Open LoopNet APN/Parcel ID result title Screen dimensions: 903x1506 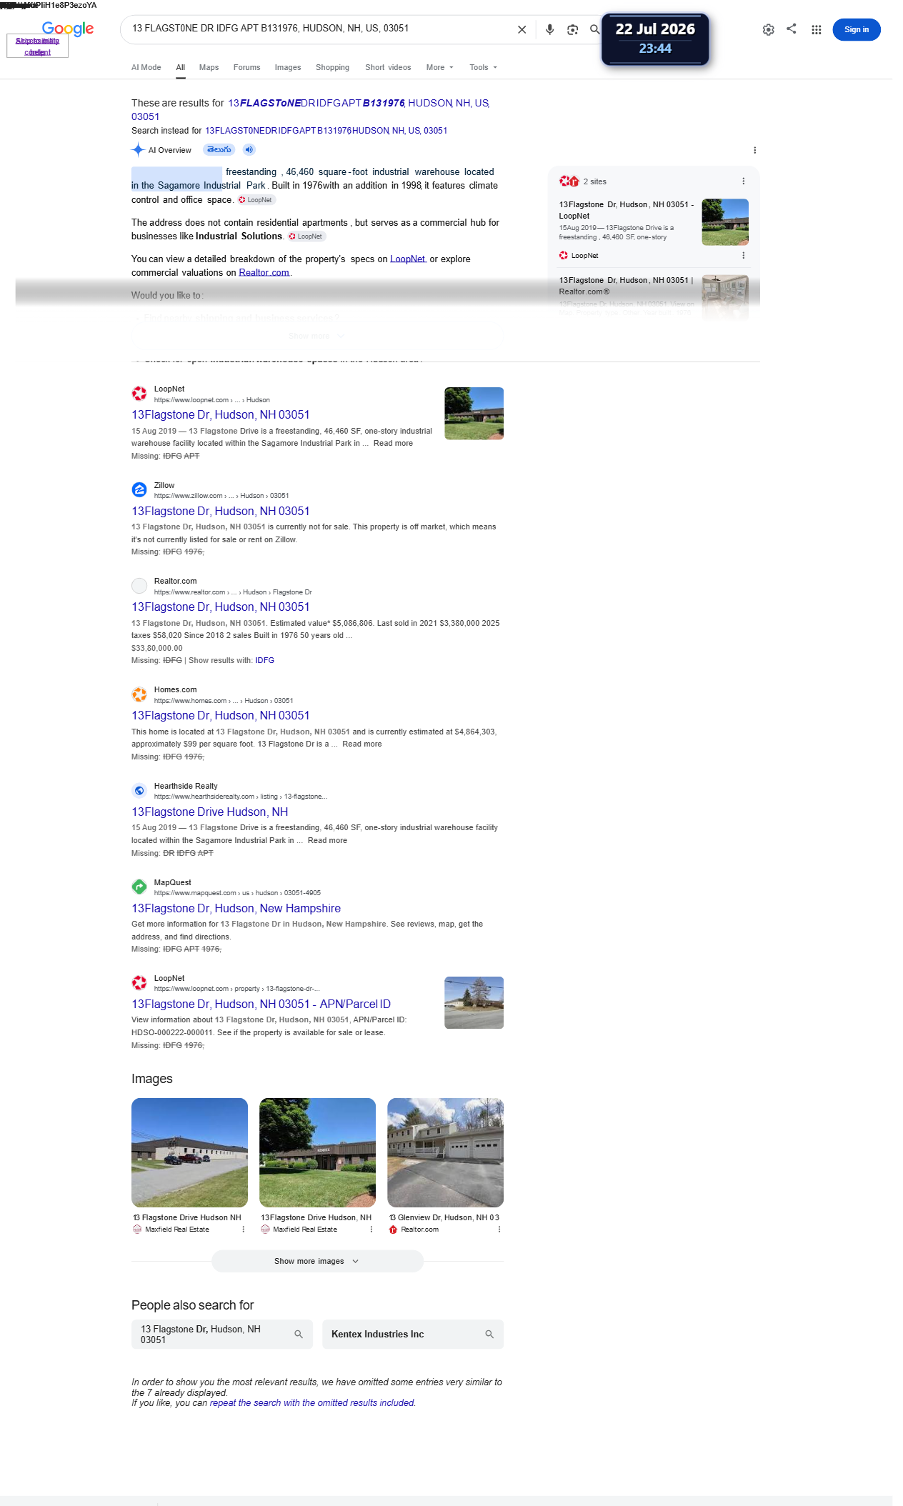point(261,1004)
